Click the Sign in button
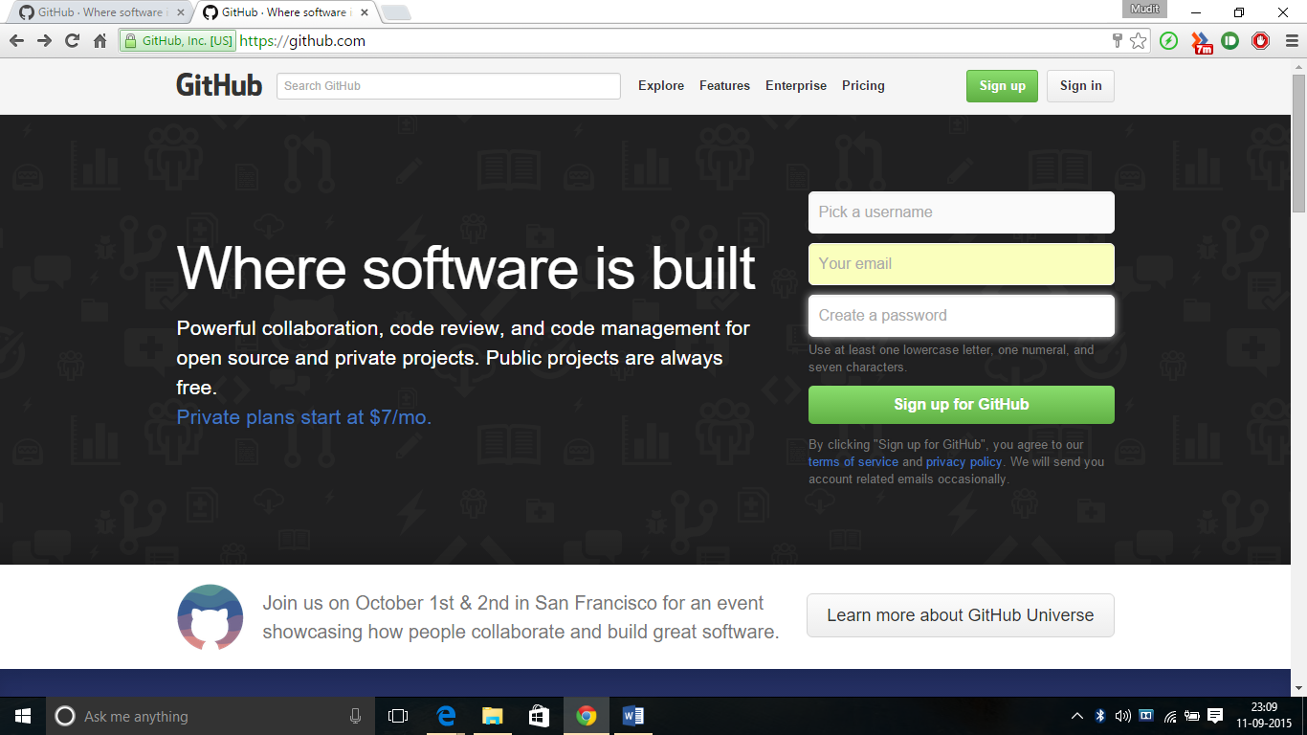Image resolution: width=1307 pixels, height=735 pixels. point(1080,86)
